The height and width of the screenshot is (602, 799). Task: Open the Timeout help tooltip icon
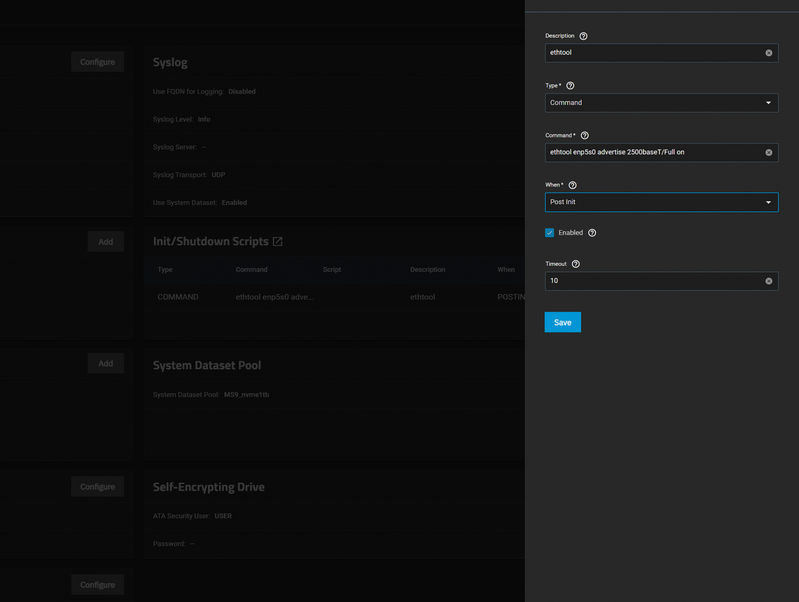click(576, 264)
